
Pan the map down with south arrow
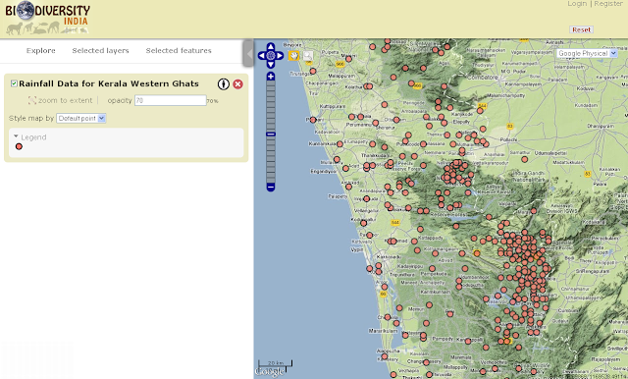click(x=271, y=64)
